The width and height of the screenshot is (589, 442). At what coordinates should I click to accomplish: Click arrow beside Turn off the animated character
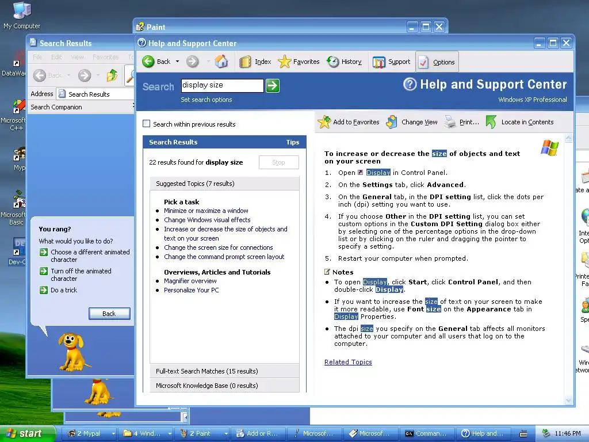[x=44, y=271]
